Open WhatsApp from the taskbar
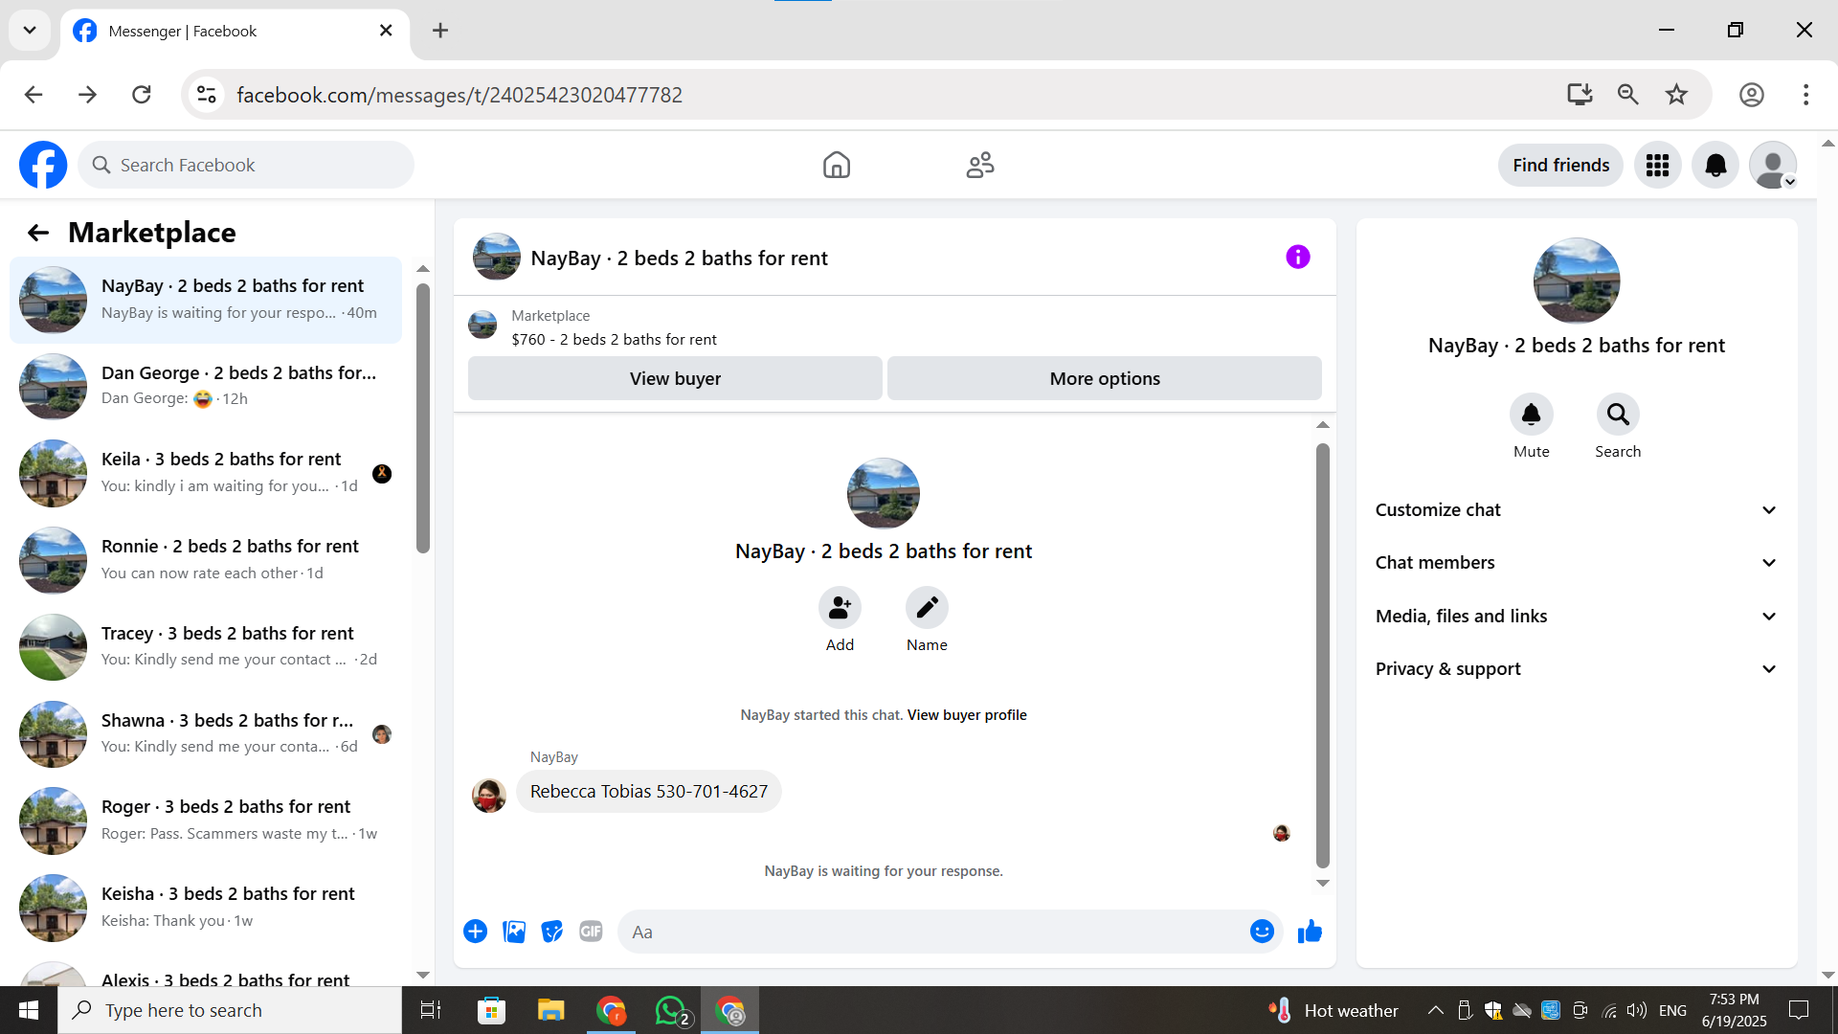 pos(672,1010)
